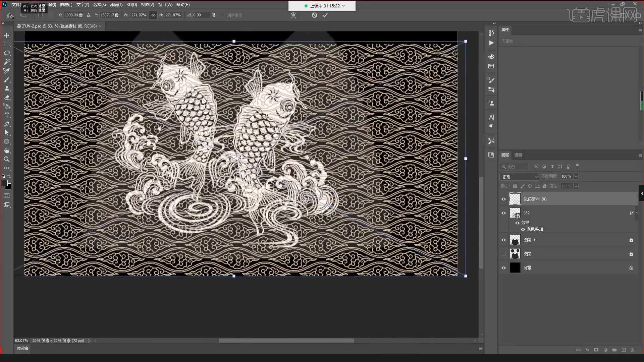Select the Path Selection tool

(7, 133)
